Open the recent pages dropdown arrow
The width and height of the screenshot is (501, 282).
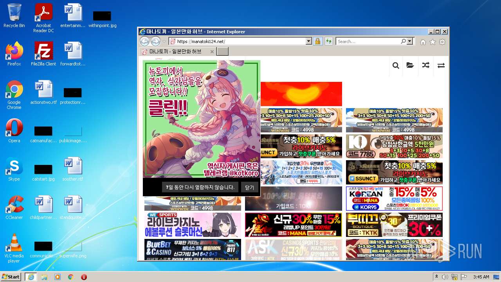coord(164,41)
